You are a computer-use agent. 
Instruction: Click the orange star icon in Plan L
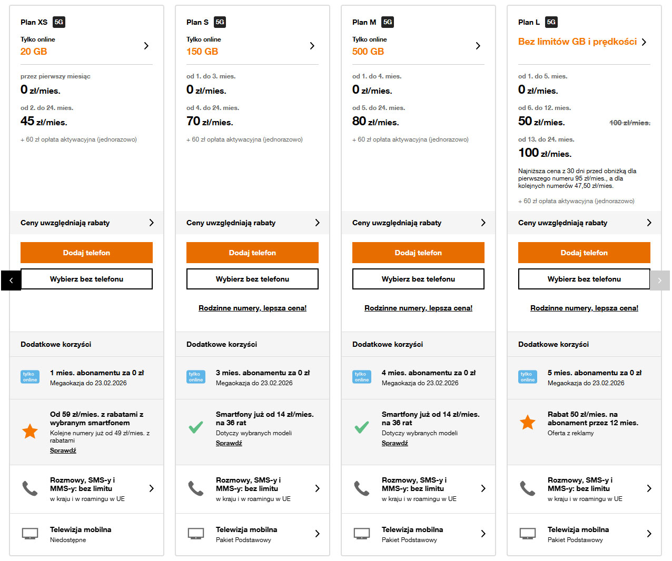[x=528, y=422]
